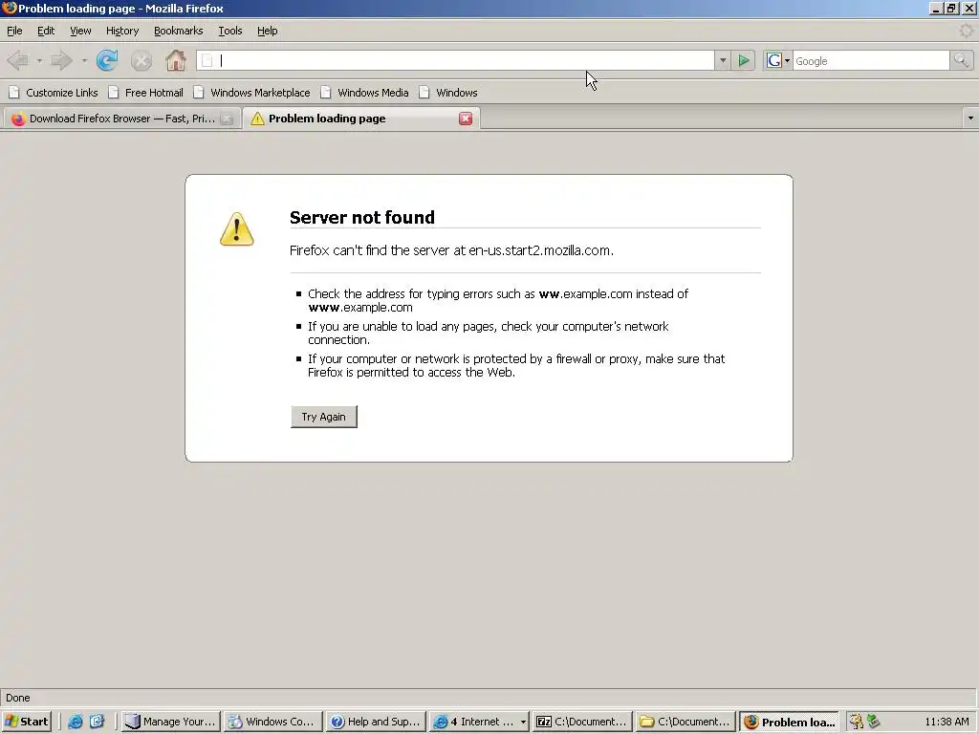The height and width of the screenshot is (734, 979).
Task: Open Outlook Express quick launch icon
Action: coord(97,722)
